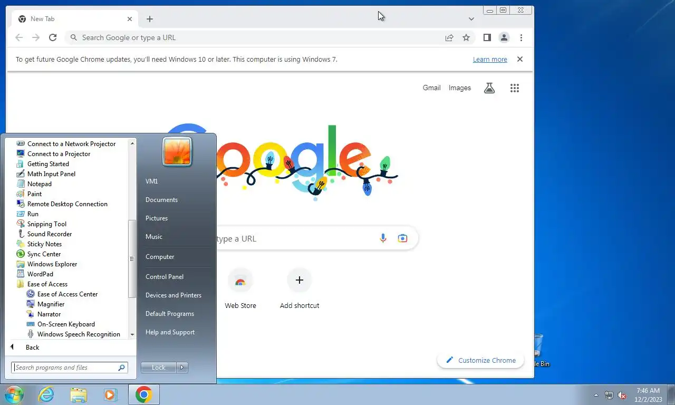Click the Customize Chrome button

point(480,360)
